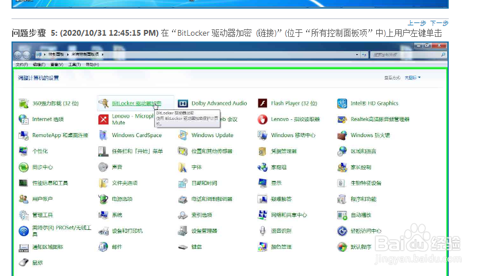The width and height of the screenshot is (489, 276).
Task: Expand the arrow after 控制面板 breadcrumb
Action: 68,54
